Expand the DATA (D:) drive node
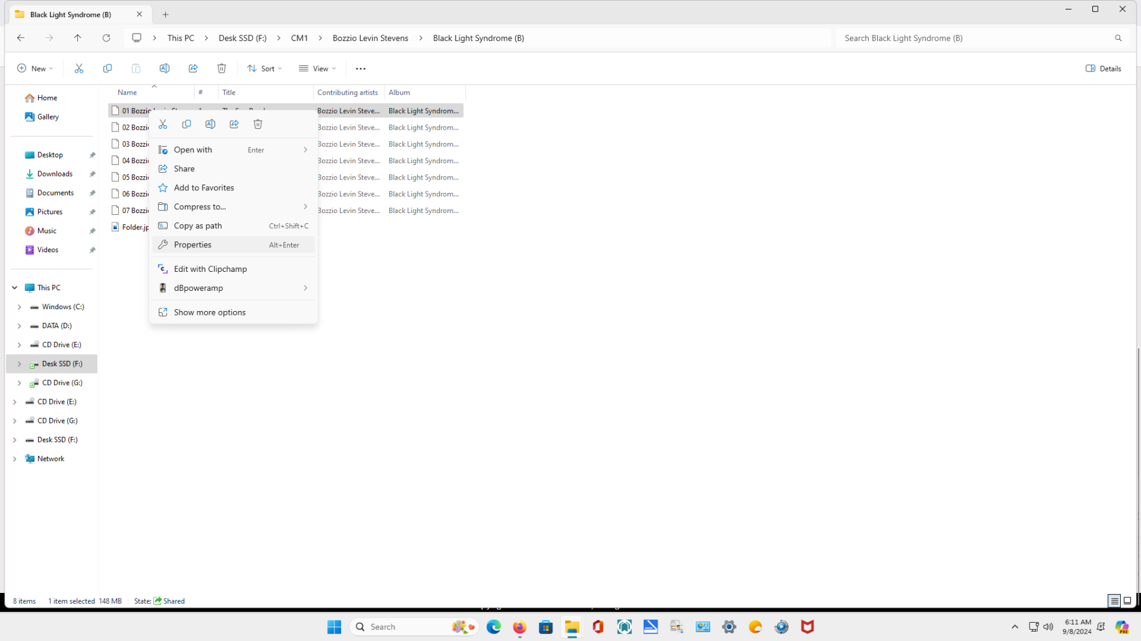The height and width of the screenshot is (641, 1141). [x=19, y=326]
